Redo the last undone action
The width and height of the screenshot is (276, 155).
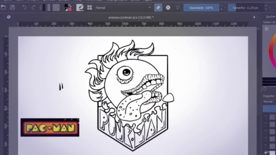click(x=34, y=8)
